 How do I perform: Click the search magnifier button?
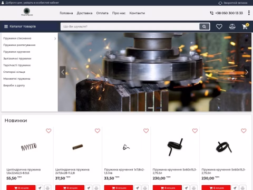click(x=204, y=26)
